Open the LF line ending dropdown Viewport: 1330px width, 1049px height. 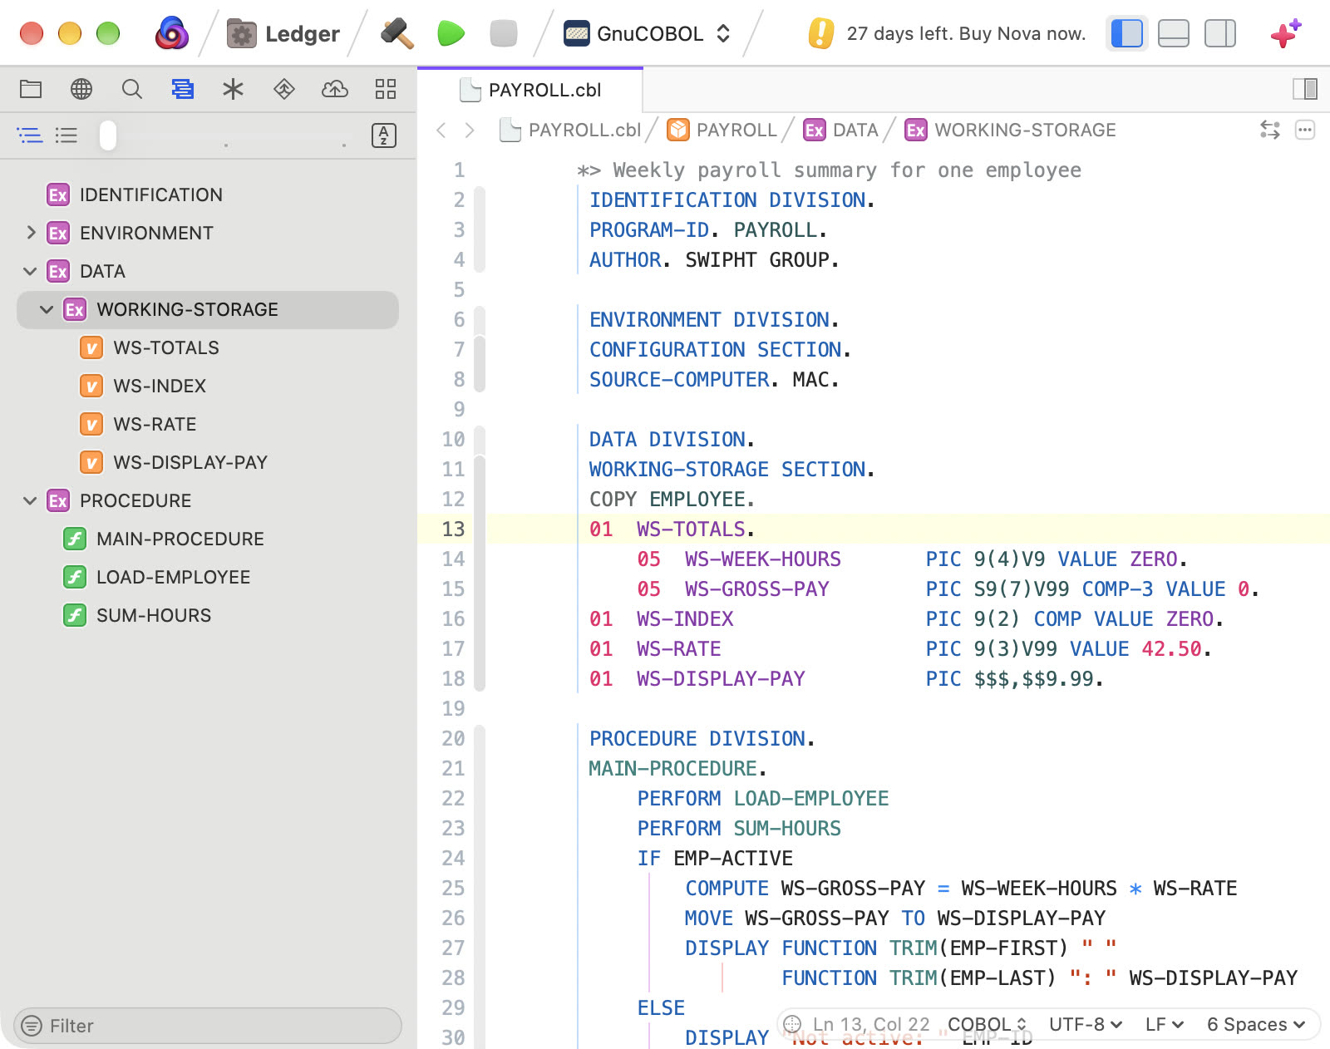(1165, 1025)
